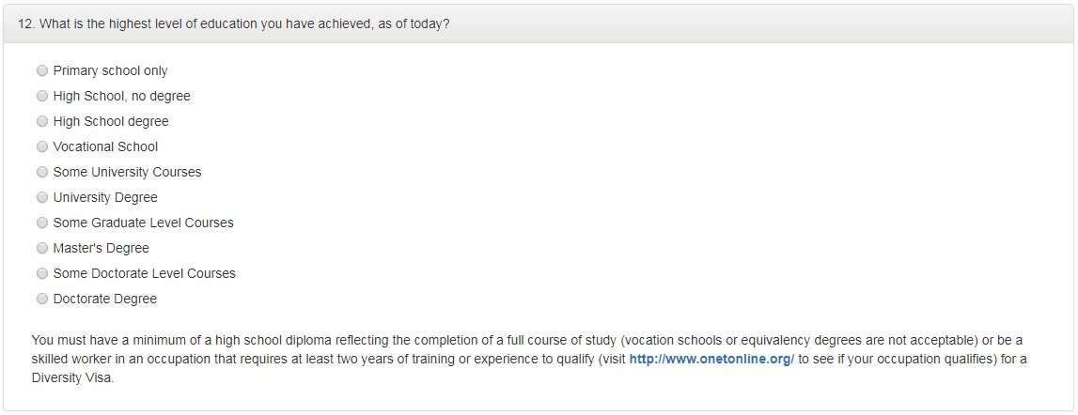Choose the Doctorate Degree radio button

[42, 299]
